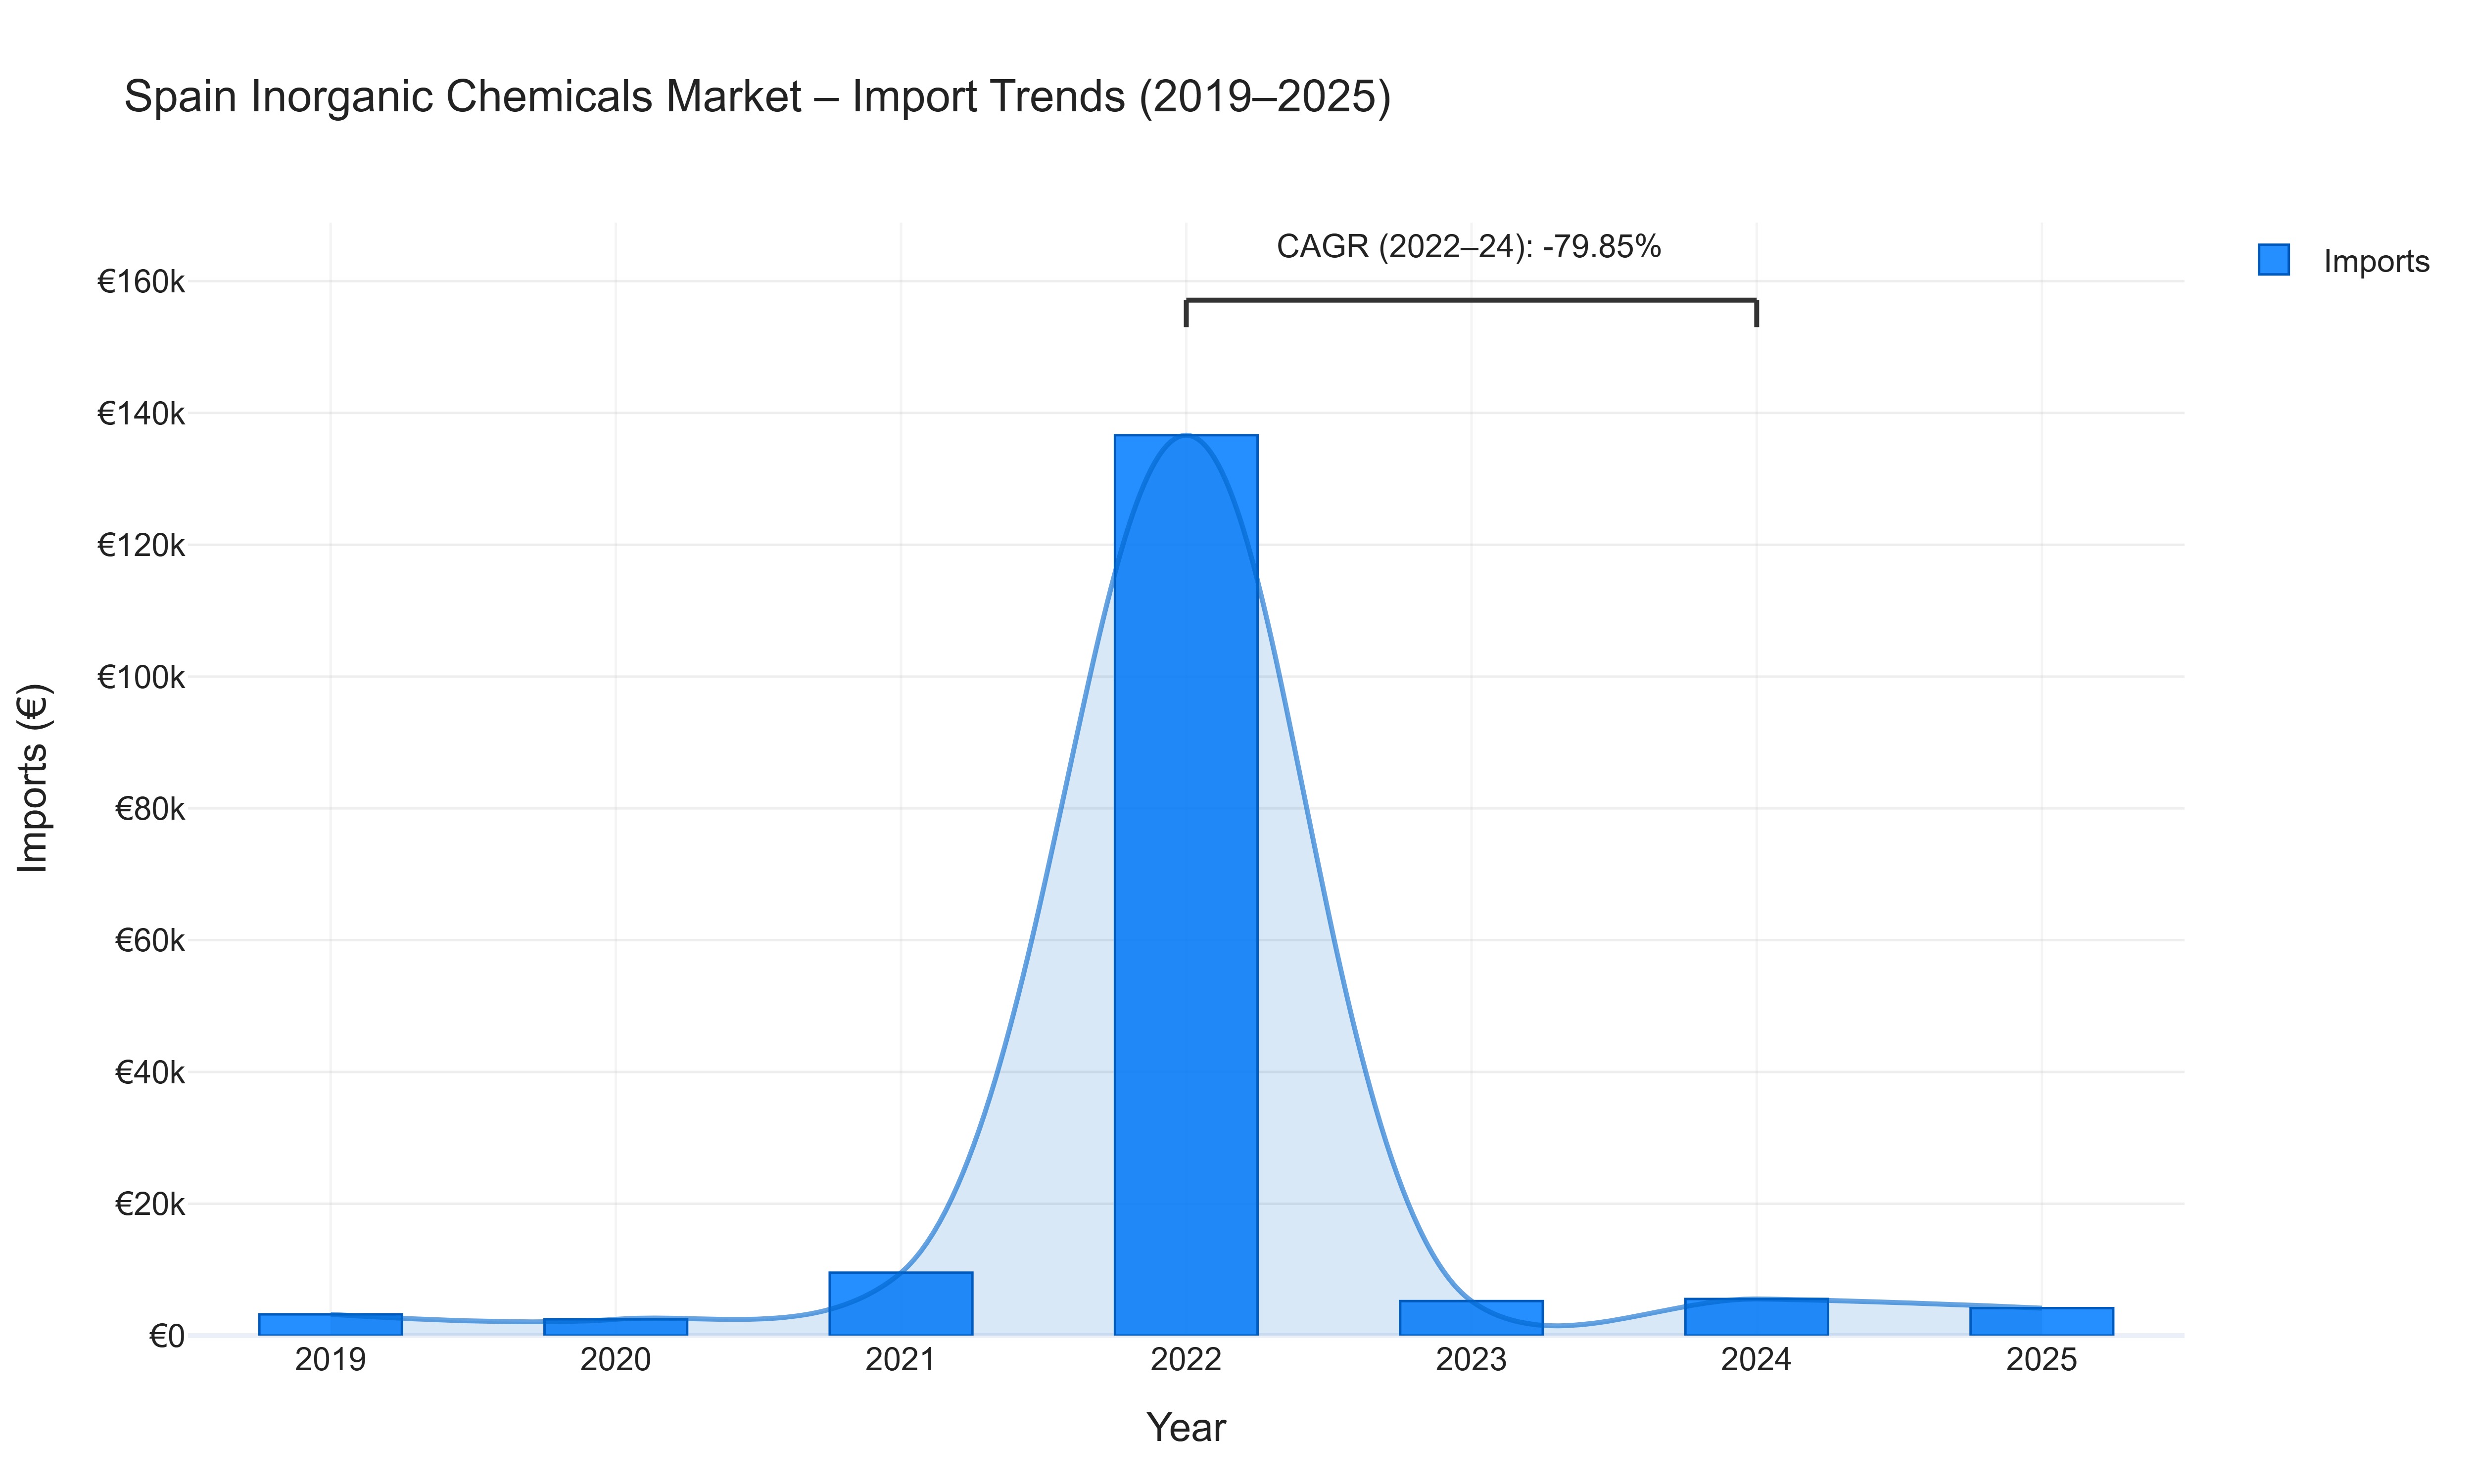Click the Year x-axis title

coord(1186,1427)
